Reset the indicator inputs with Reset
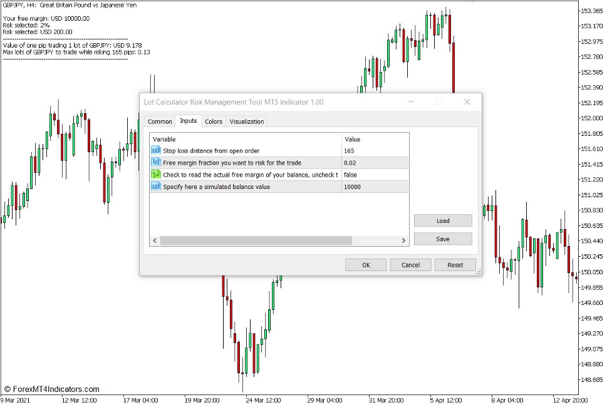 (455, 265)
